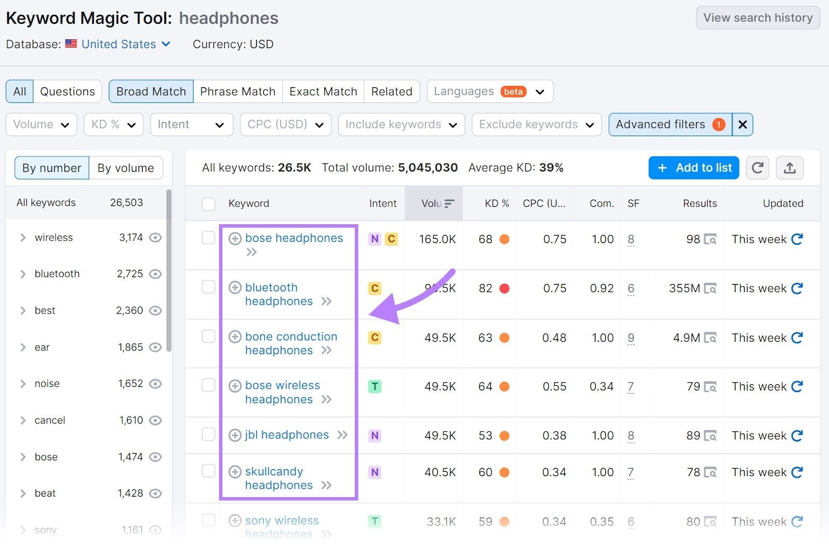This screenshot has width=829, height=551.
Task: Click refresh icon beside jbl headphones update
Action: [797, 436]
